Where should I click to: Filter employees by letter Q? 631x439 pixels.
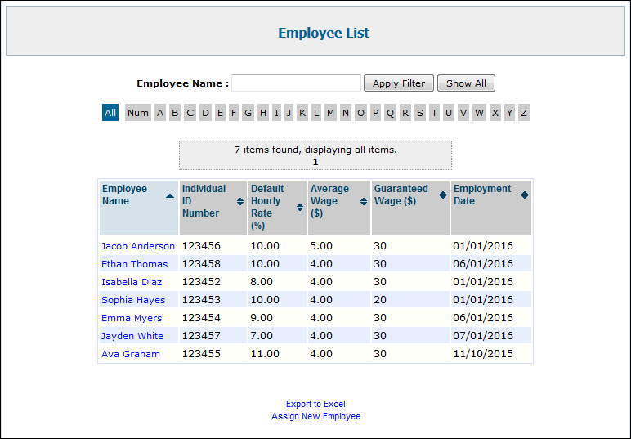[390, 113]
